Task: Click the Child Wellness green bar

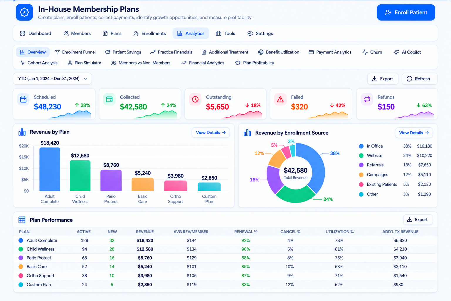Action: click(x=80, y=175)
